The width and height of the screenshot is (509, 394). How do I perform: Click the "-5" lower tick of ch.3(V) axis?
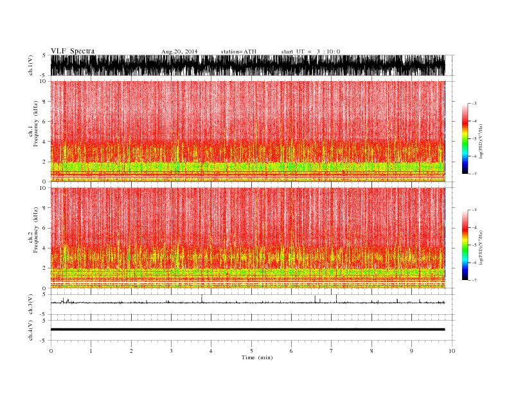(44, 314)
